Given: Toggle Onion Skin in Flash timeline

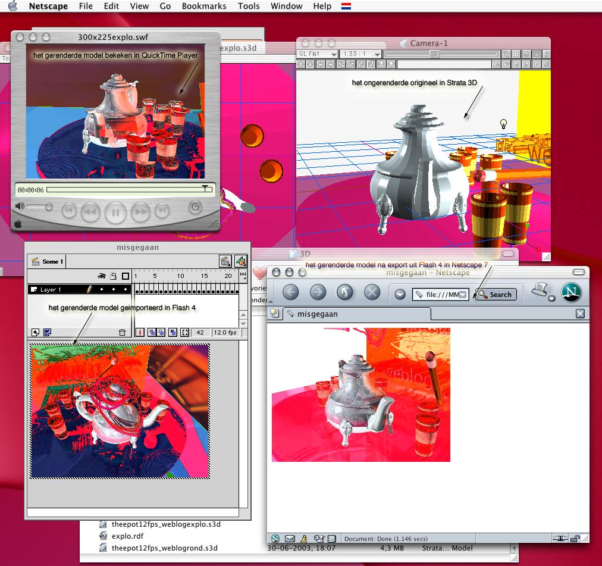Looking at the screenshot, I should (152, 332).
